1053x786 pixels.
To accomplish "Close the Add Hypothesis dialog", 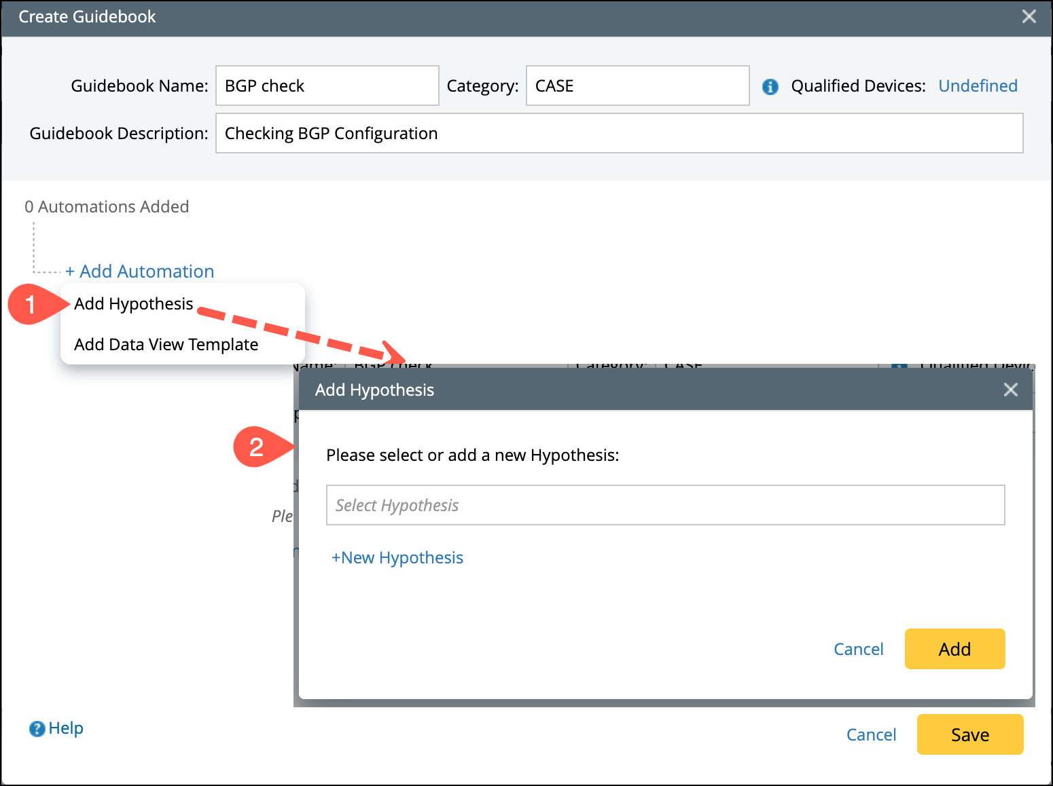I will [x=1010, y=390].
